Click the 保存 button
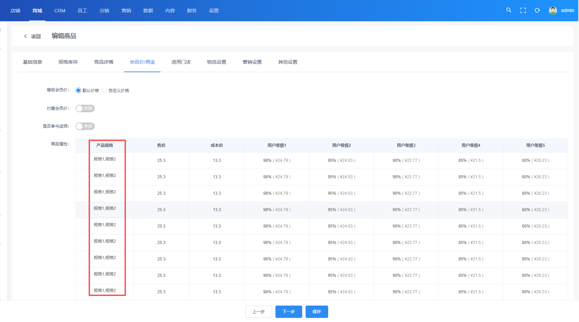Screen dimensions: 579x322 317,312
